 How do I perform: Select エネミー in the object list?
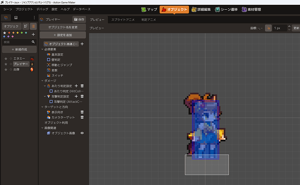tap(19, 59)
